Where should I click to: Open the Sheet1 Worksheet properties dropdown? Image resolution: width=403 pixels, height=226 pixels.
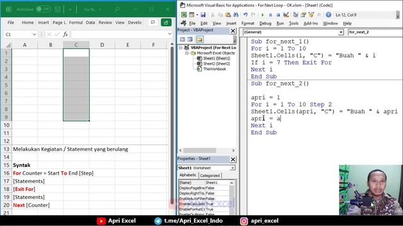click(x=232, y=168)
